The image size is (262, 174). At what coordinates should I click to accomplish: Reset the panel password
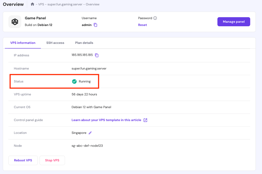[x=142, y=25]
